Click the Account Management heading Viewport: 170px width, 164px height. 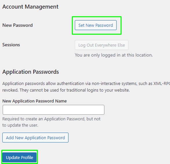[30, 7]
